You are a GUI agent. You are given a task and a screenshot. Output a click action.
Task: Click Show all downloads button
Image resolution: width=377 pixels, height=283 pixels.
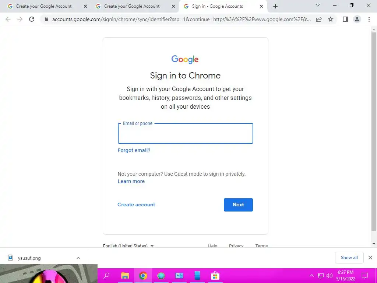pyautogui.click(x=349, y=258)
